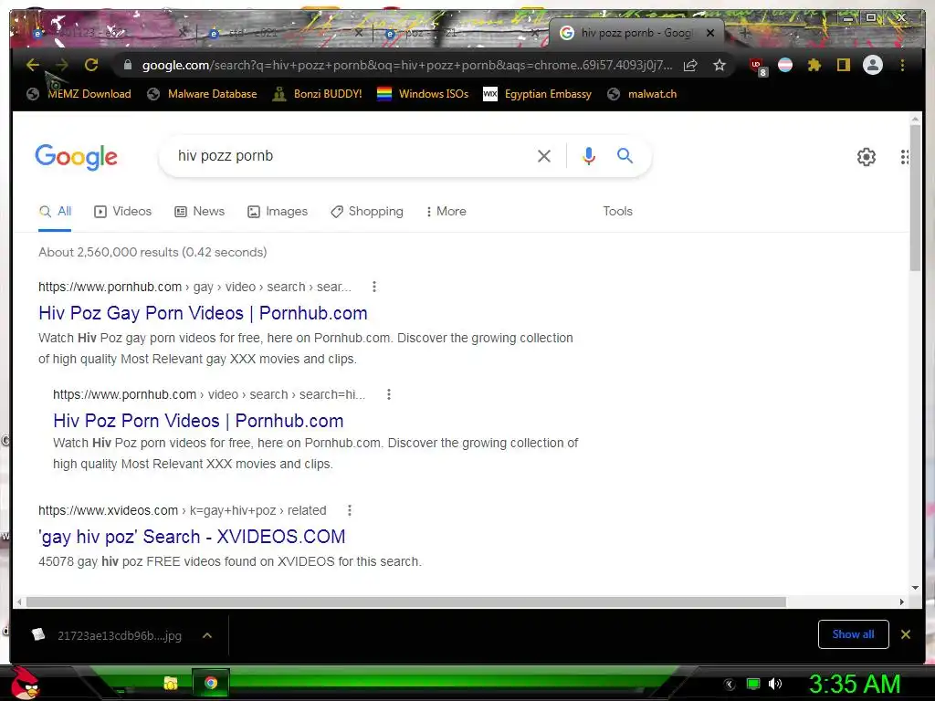The height and width of the screenshot is (701, 935).
Task: Switch to the Images results tab
Action: pyautogui.click(x=278, y=212)
